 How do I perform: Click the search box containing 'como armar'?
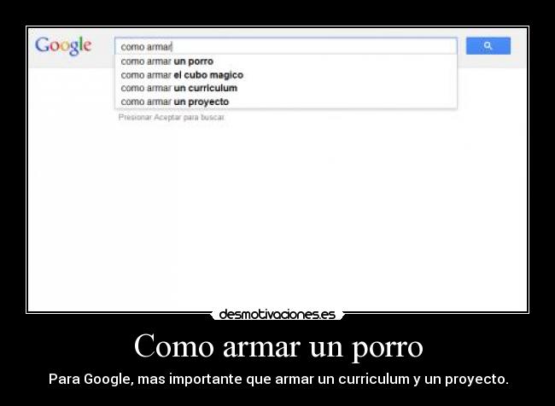tap(286, 46)
